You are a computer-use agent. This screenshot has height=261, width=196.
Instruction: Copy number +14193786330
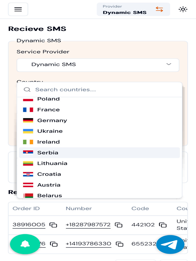pos(119,244)
